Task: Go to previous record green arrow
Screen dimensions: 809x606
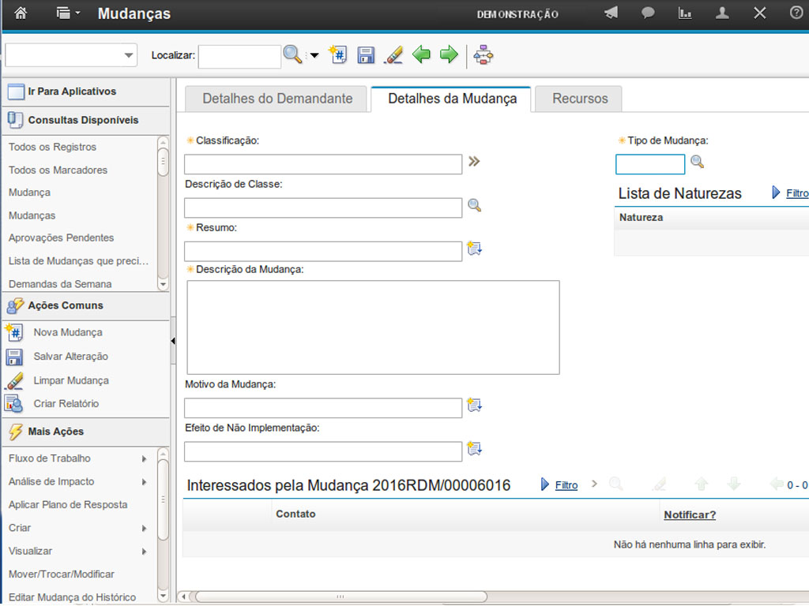Action: [x=421, y=54]
